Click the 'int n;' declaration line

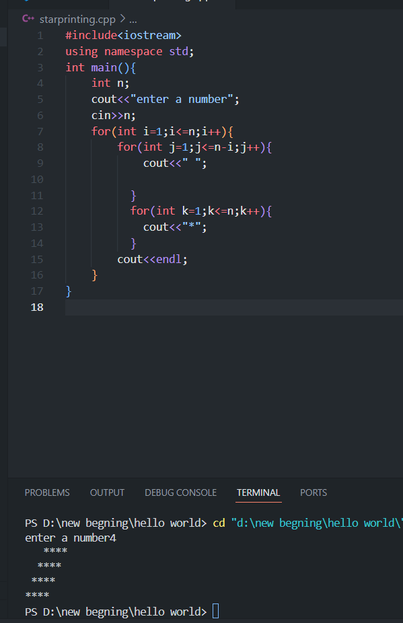110,83
